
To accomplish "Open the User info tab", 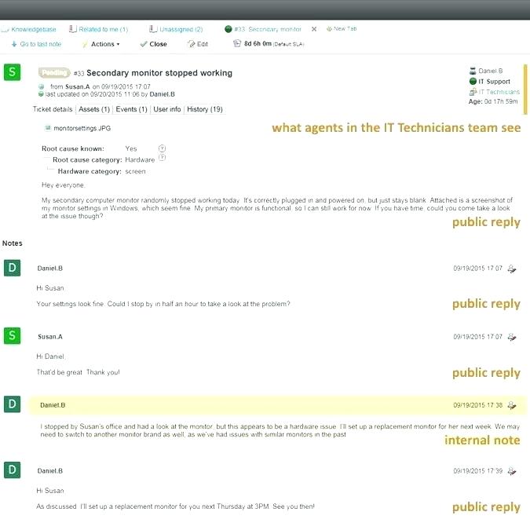I will [x=166, y=109].
